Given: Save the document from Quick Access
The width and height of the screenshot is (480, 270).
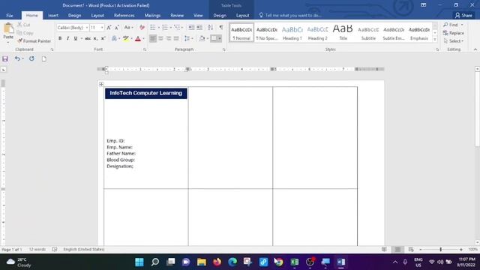Looking at the screenshot, I should 5,58.
